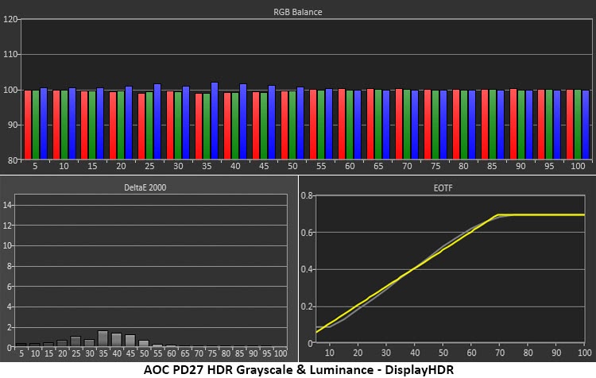The image size is (596, 378).
Task: Click the 90 label on RGB Balance axis
Action: 13,125
